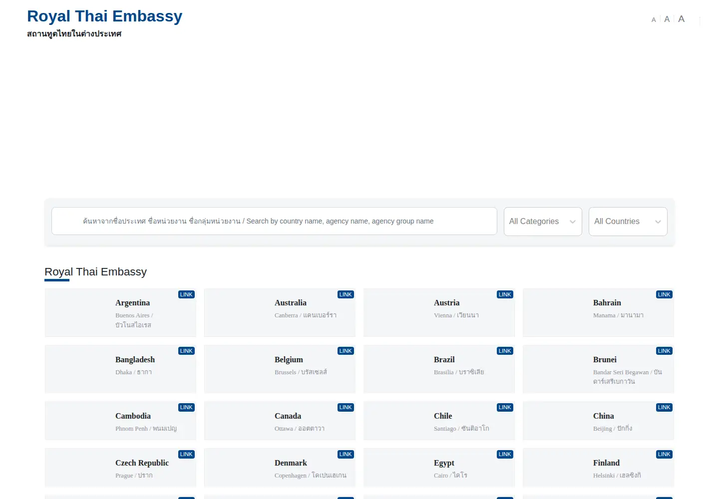Open the Czech Republic embassy card
This screenshot has width=719, height=499.
pos(120,468)
